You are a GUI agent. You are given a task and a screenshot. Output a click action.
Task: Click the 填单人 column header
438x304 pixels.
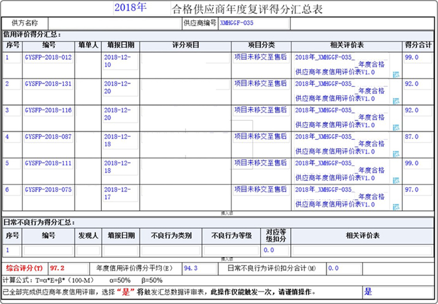88,45
